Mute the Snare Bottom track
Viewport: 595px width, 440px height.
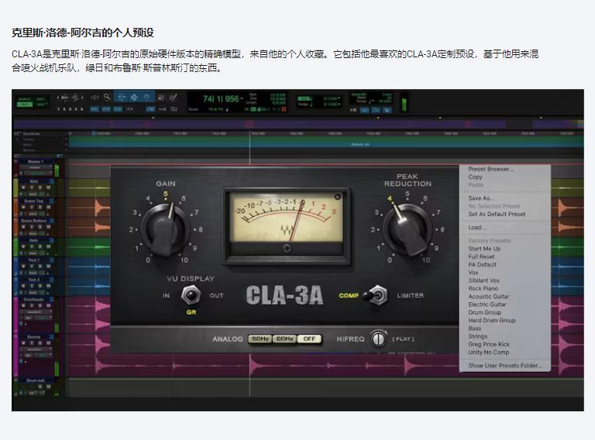click(48, 227)
